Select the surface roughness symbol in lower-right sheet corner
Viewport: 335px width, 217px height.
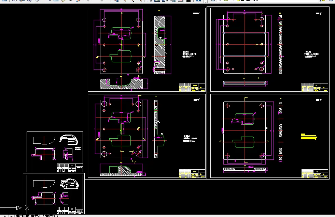point(319,100)
